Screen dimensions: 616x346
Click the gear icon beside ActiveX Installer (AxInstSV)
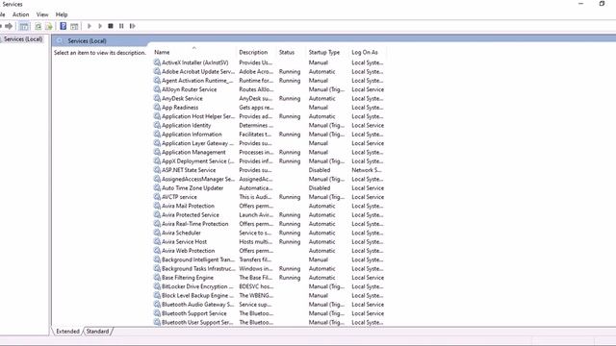click(x=157, y=62)
